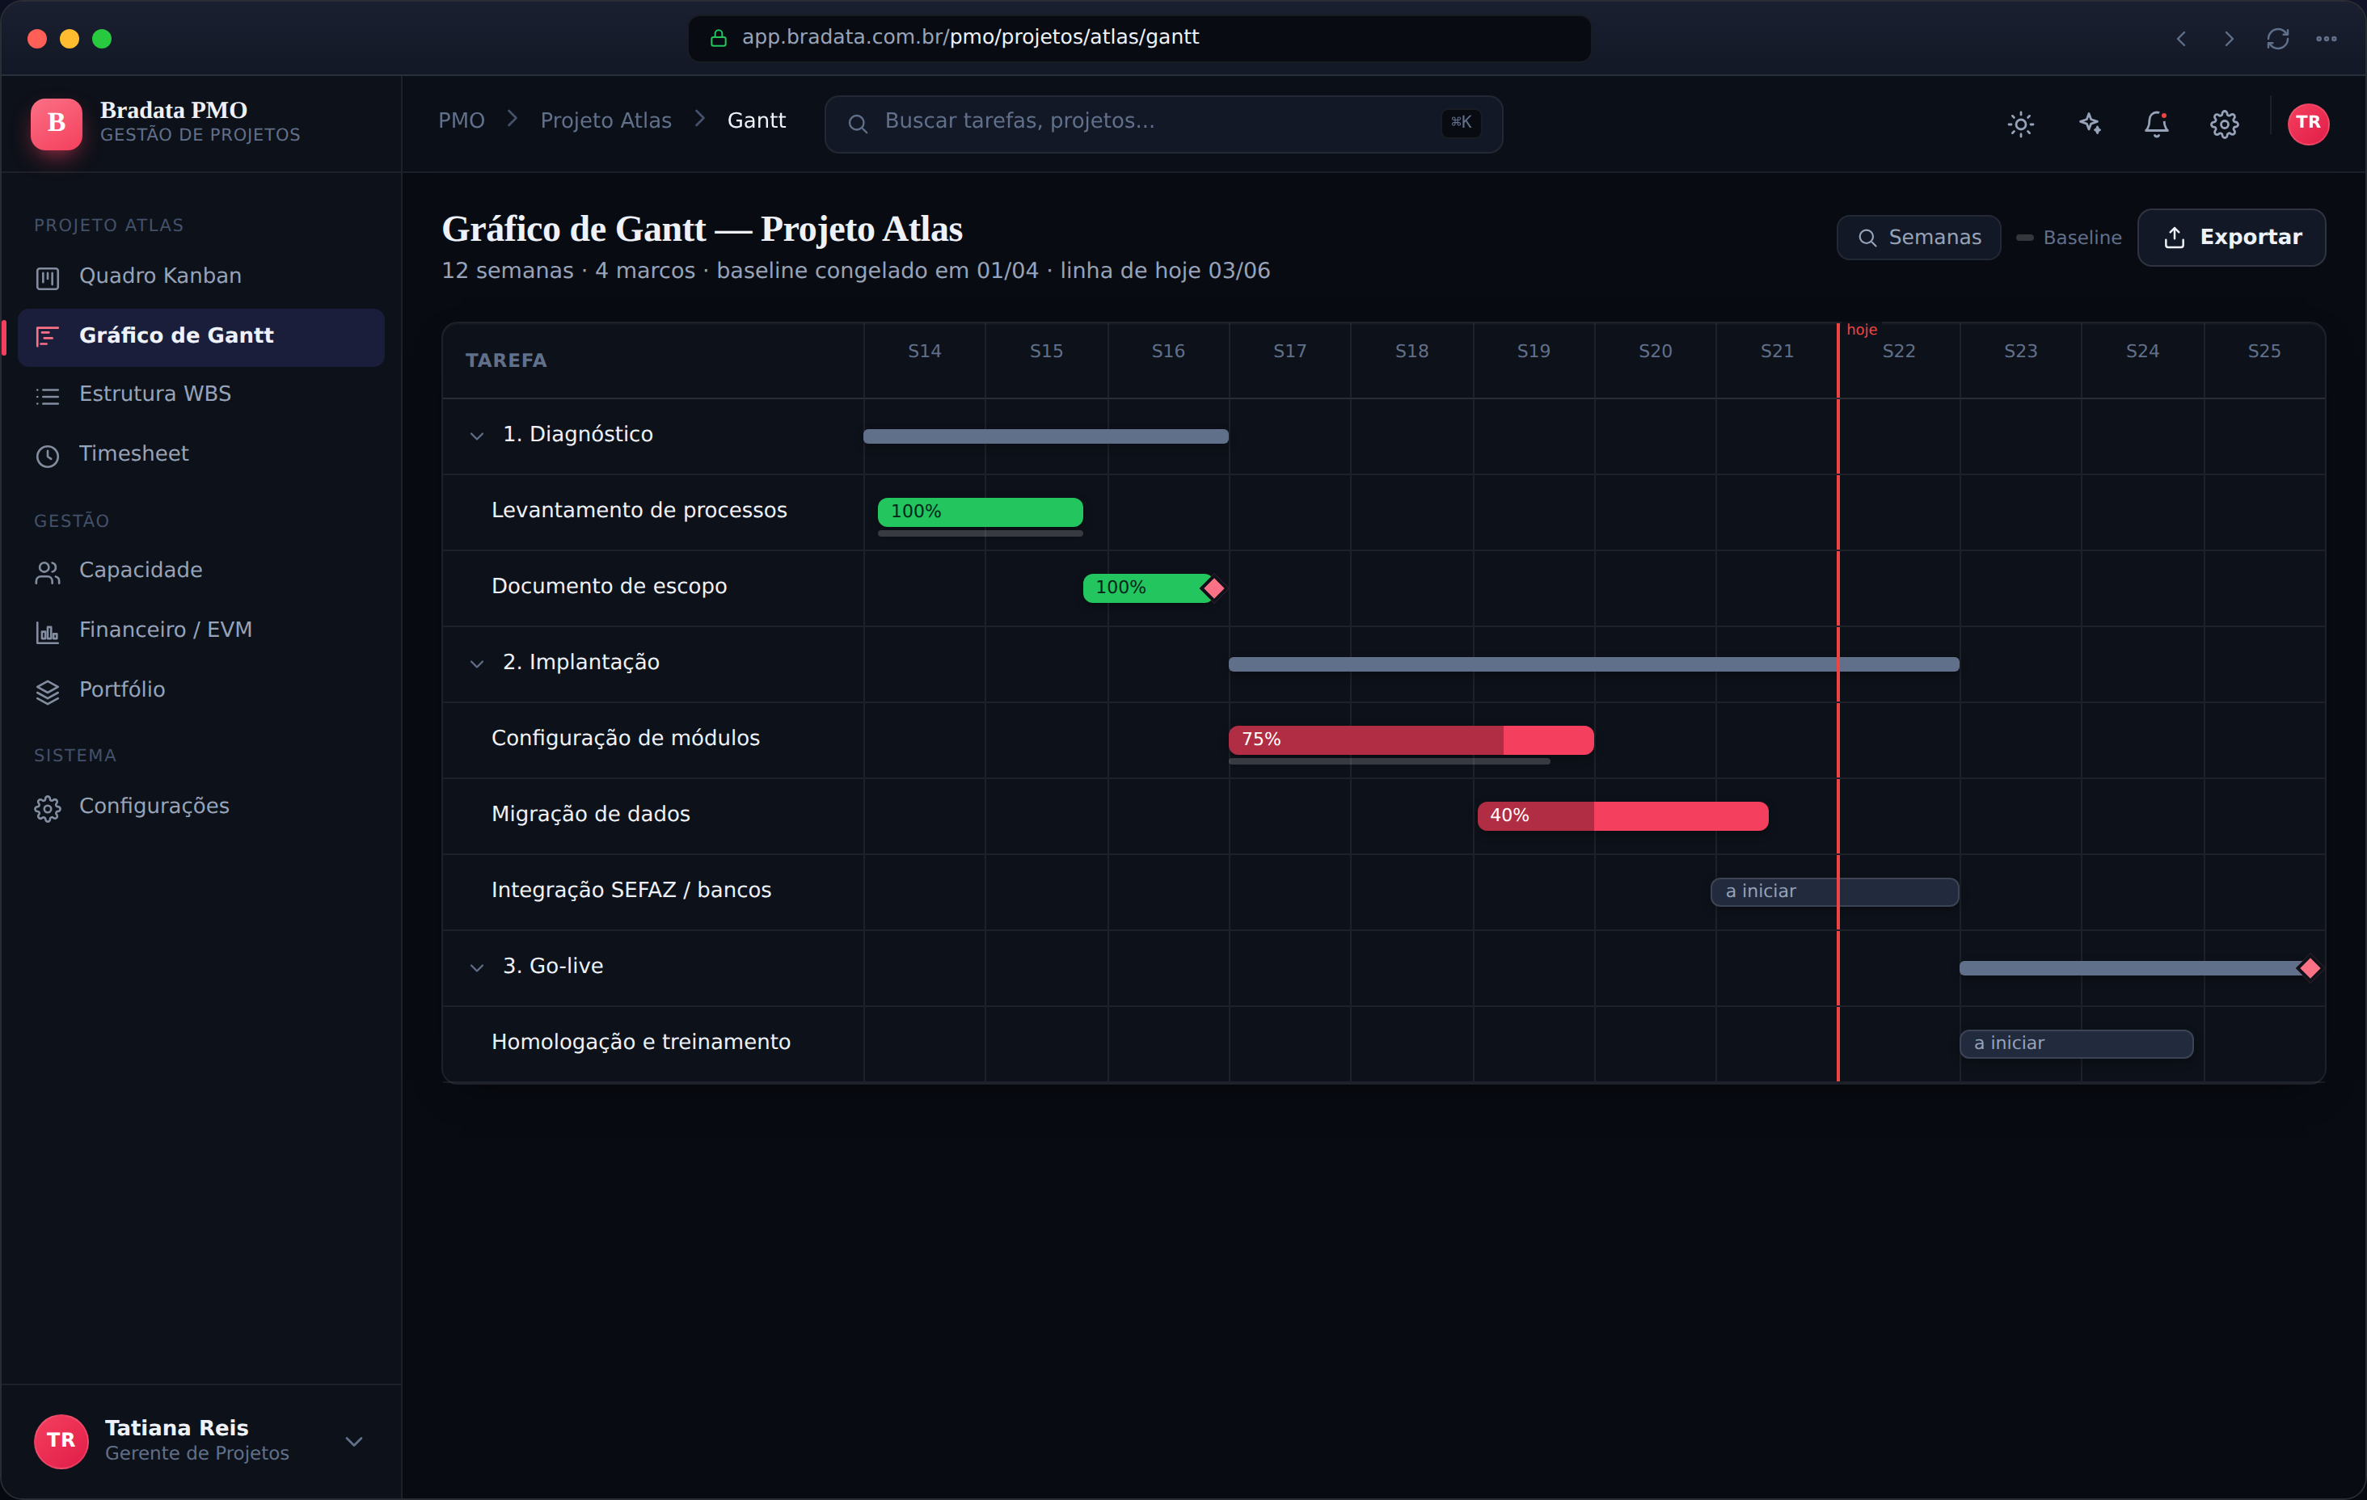Image resolution: width=2367 pixels, height=1500 pixels.
Task: Click the lock icon in address bar
Action: tap(719, 38)
